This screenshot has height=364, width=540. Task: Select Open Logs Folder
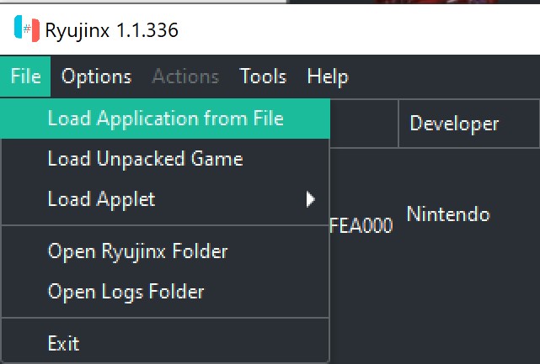(x=126, y=292)
